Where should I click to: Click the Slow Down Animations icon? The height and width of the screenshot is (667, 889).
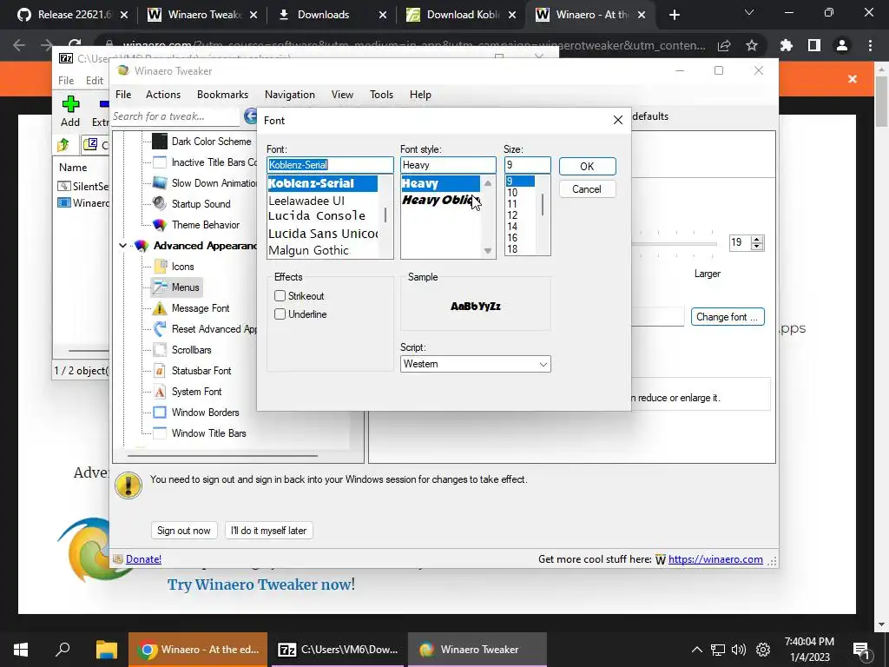click(x=160, y=183)
